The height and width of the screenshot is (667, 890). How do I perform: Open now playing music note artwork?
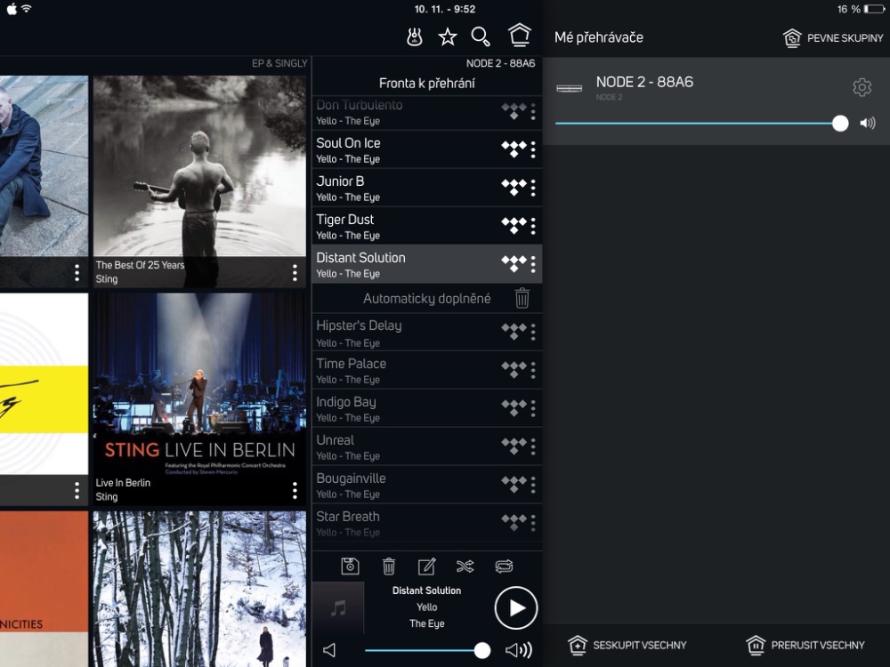pyautogui.click(x=338, y=608)
